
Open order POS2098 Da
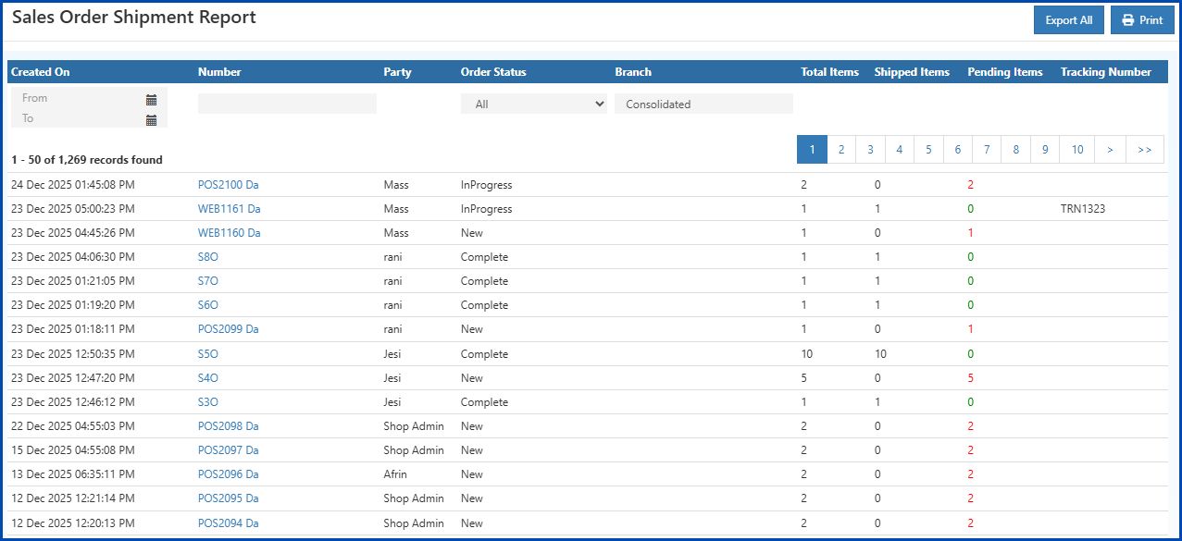[227, 425]
